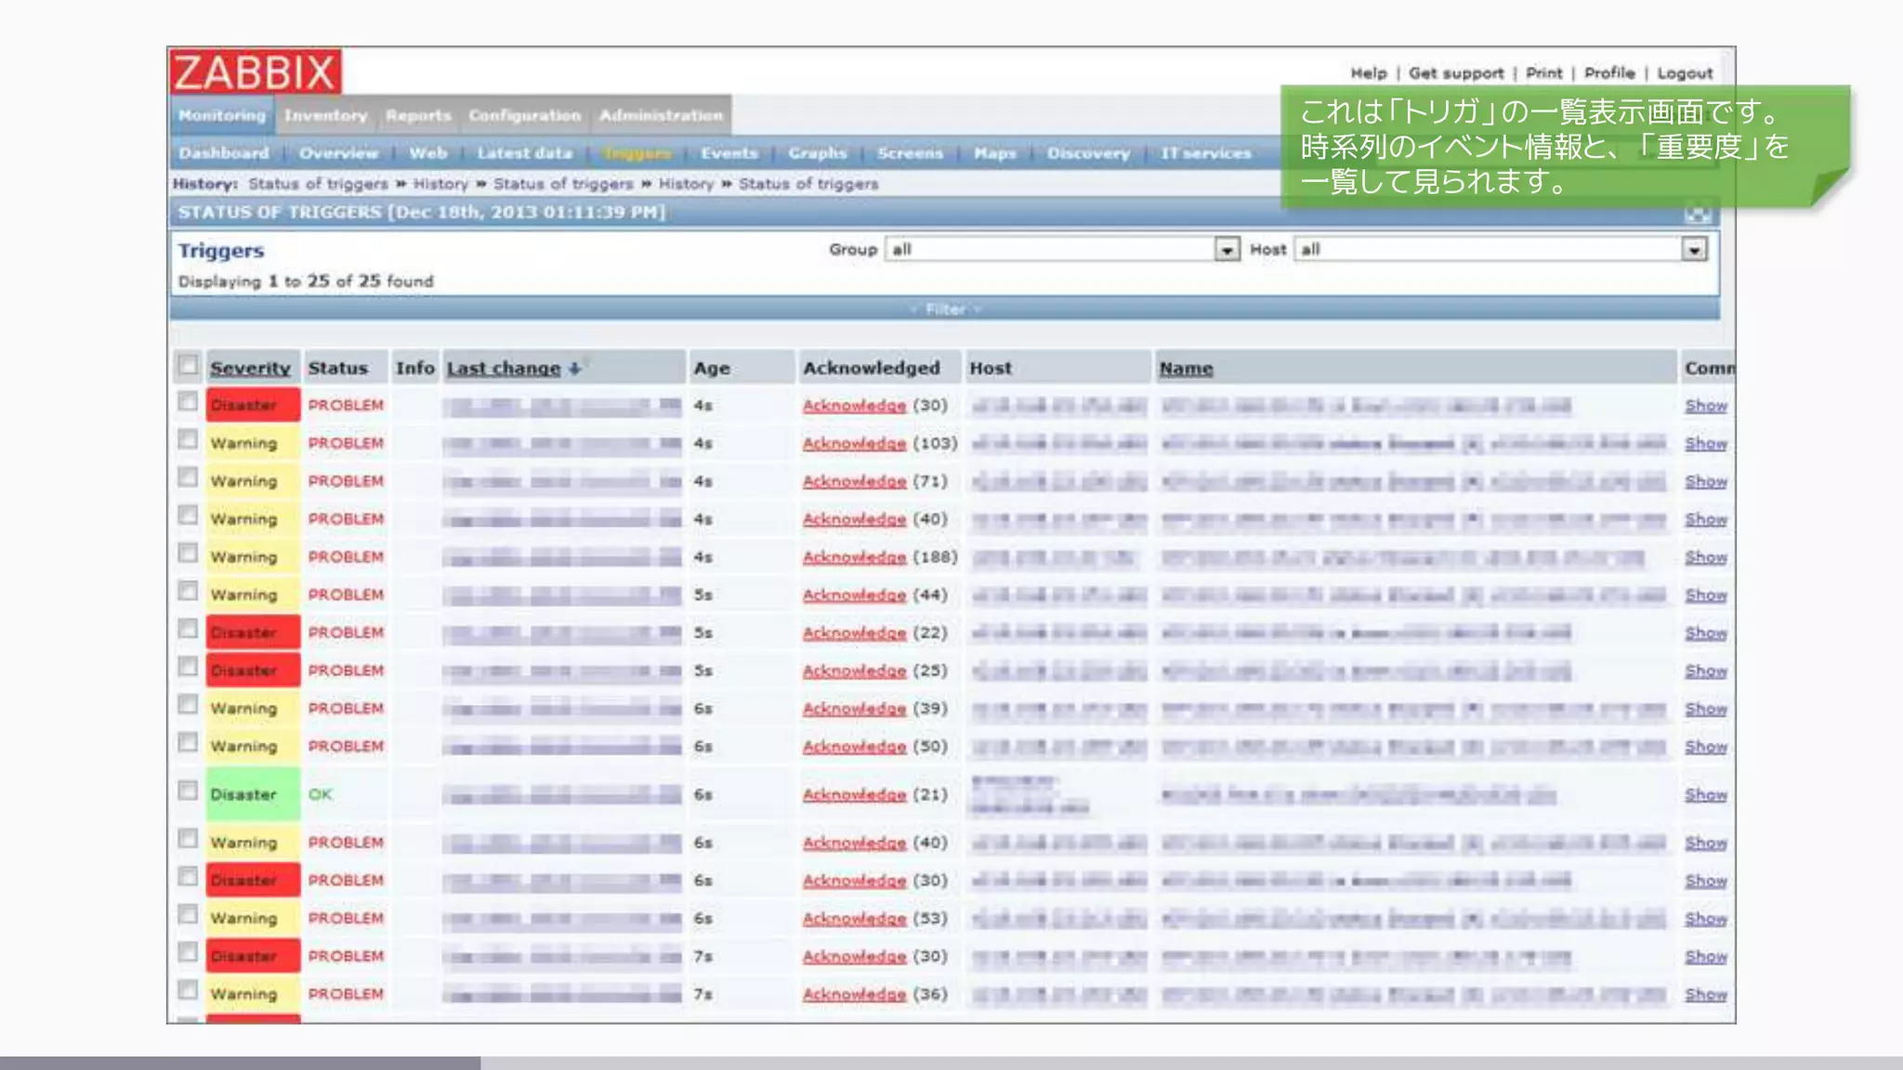Click the Last change sort arrow icon
This screenshot has width=1903, height=1070.
pyautogui.click(x=575, y=369)
